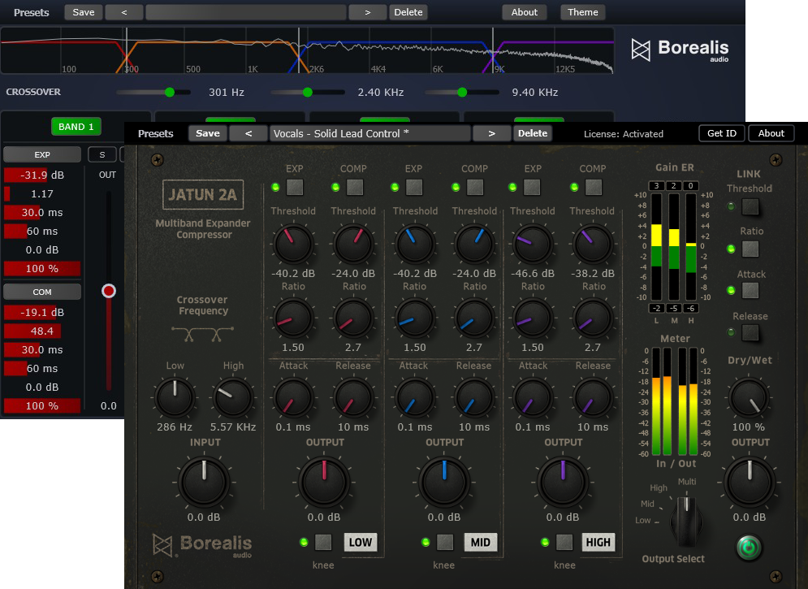Click the mid band blue OUTPUT knob

[444, 482]
